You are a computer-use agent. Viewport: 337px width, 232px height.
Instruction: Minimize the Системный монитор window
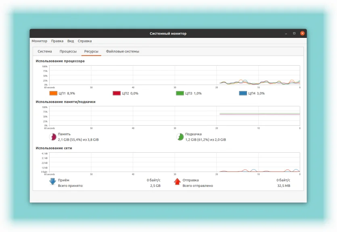pos(286,33)
